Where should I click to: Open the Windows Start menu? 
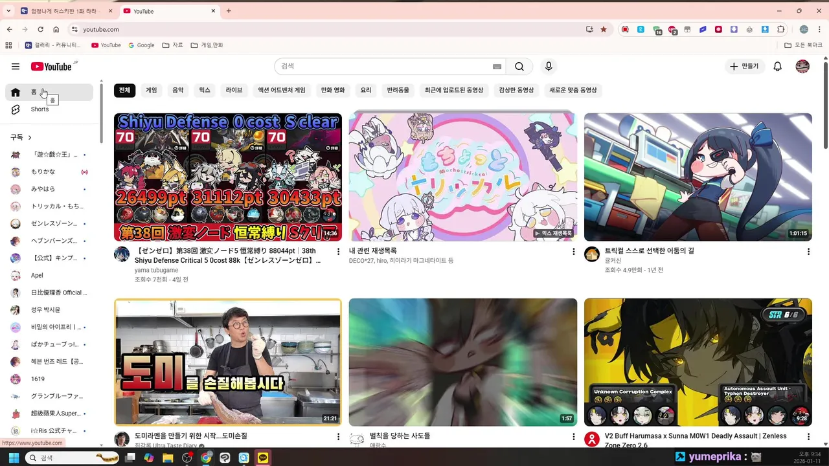(x=14, y=458)
